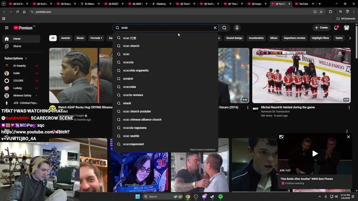Open Spotify from the taskbar
Viewport: 358px width, 201px height.
click(x=220, y=197)
